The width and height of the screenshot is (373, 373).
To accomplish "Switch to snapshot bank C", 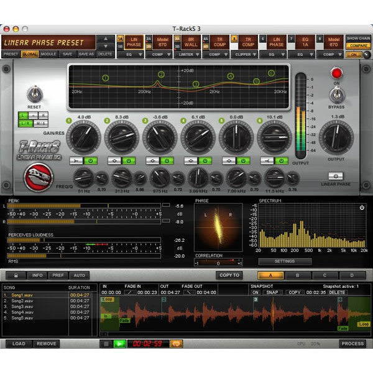I will [x=325, y=275].
